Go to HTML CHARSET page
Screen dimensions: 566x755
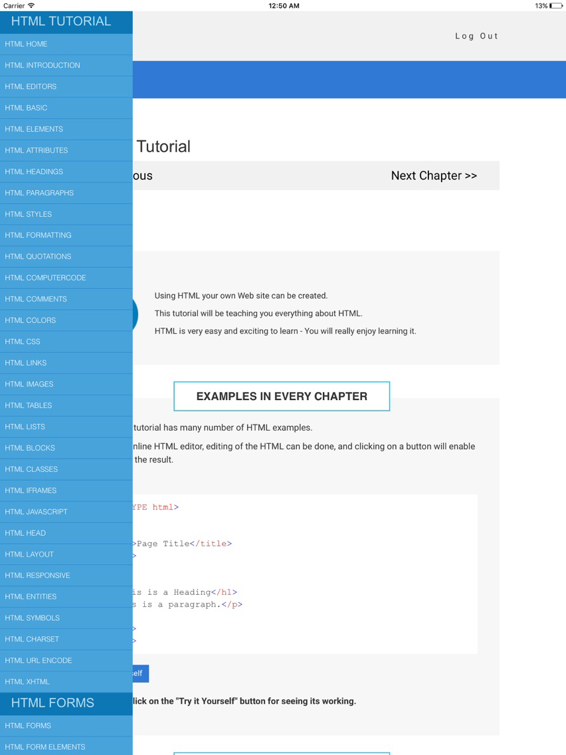tap(66, 639)
